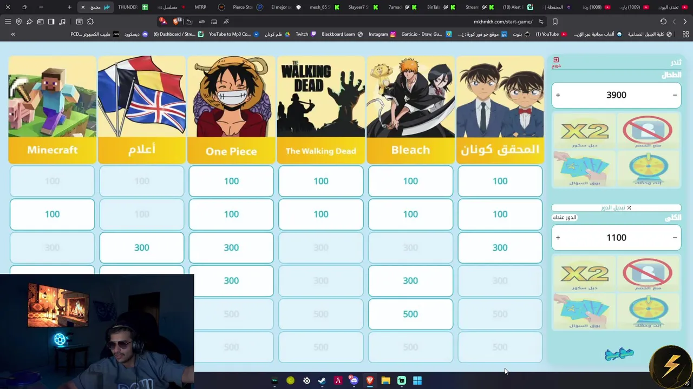Click the Bleach category card
The image size is (693, 389).
tap(410, 110)
